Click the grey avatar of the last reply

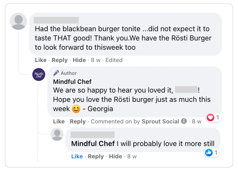coord(57,134)
